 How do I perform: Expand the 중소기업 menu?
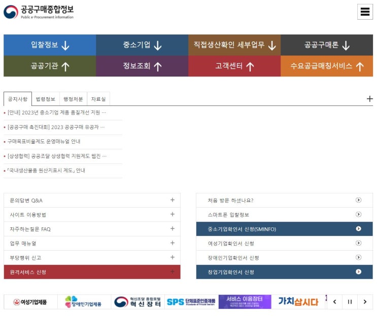pos(142,45)
